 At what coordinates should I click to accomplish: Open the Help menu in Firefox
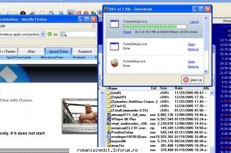click(3, 26)
